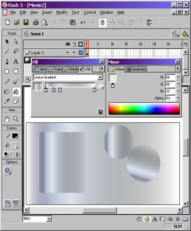Click the Rotate toolbar icon

click(x=131, y=23)
